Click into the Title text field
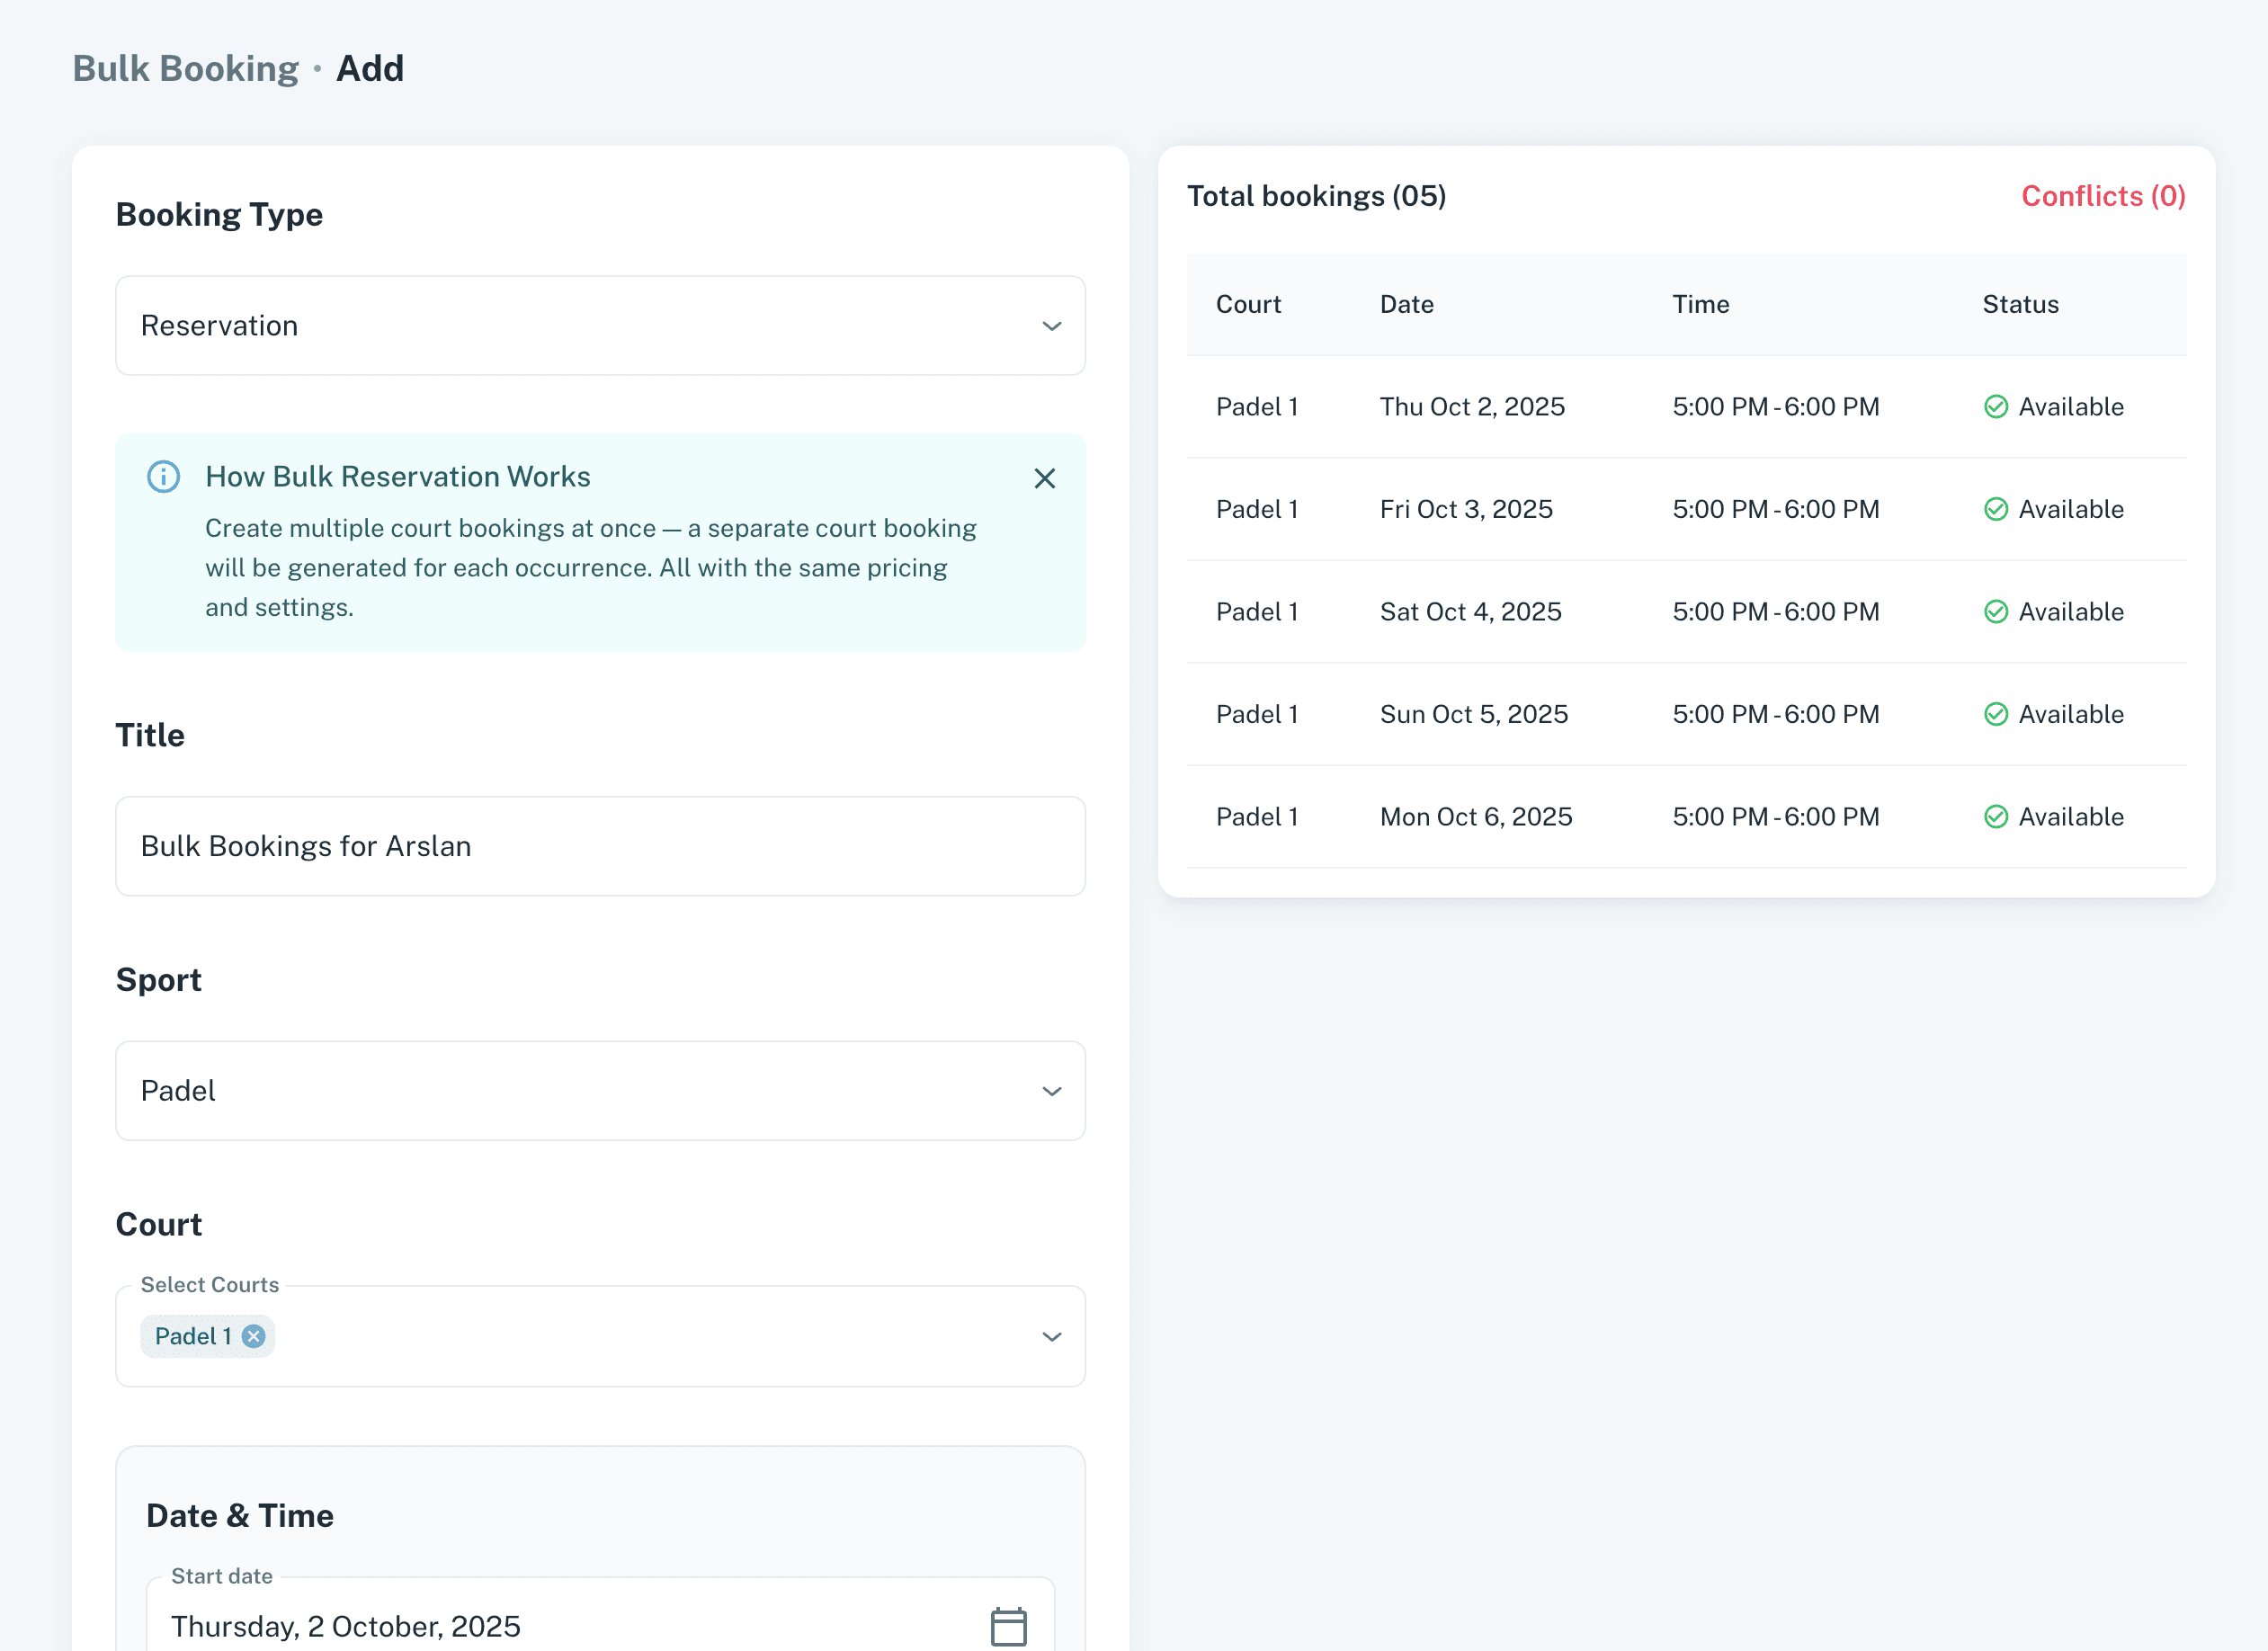Screen dimensions: 2268x1651 coord(600,846)
